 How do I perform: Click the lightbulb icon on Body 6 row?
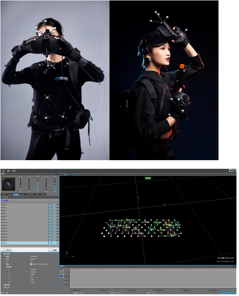pos(49,211)
